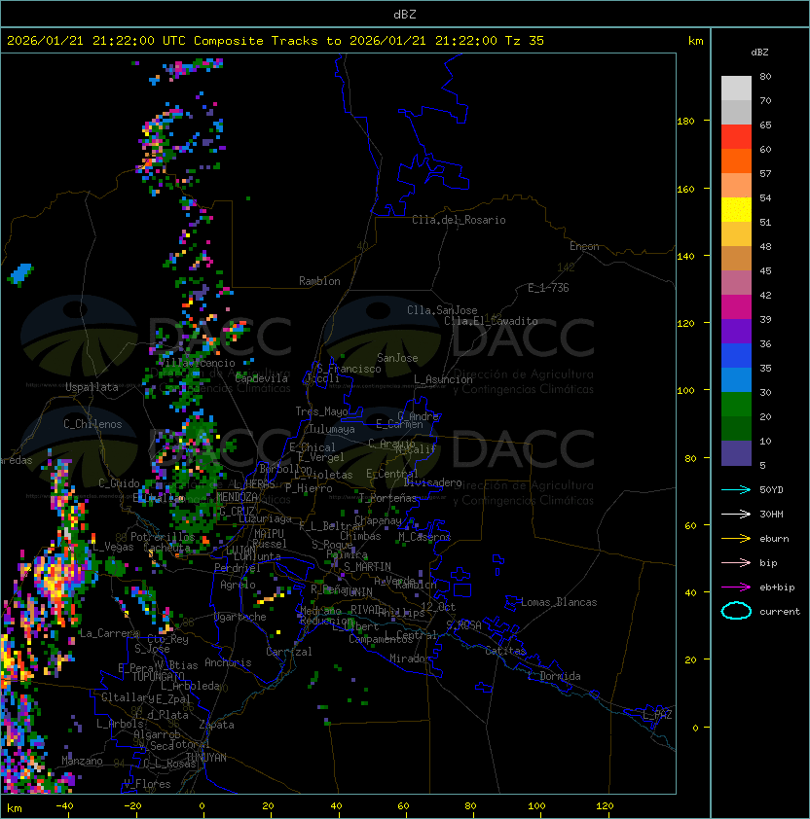Click the 'TUNUYAN' map label
Viewport: 810px width, 819px height.
click(x=206, y=758)
